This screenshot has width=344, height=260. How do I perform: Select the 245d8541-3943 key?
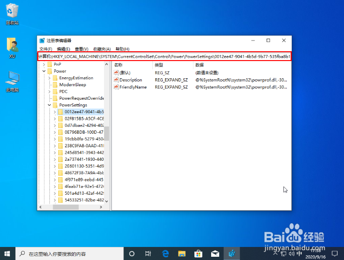83,152
